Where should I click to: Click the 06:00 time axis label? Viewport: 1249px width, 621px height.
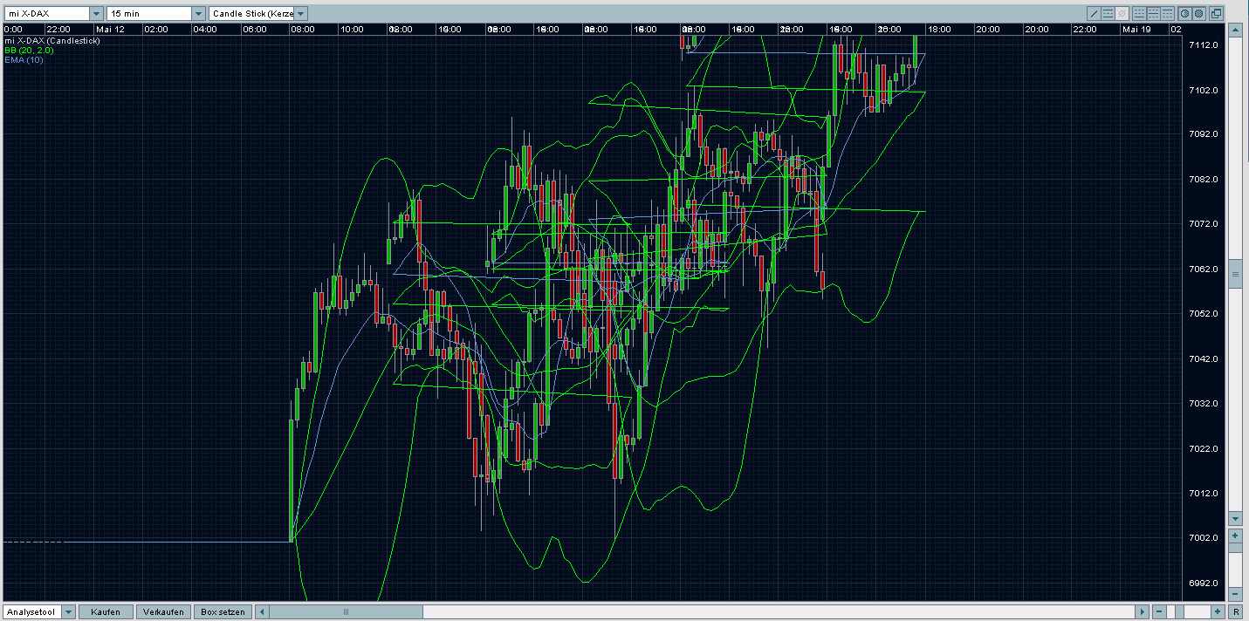tap(254, 29)
